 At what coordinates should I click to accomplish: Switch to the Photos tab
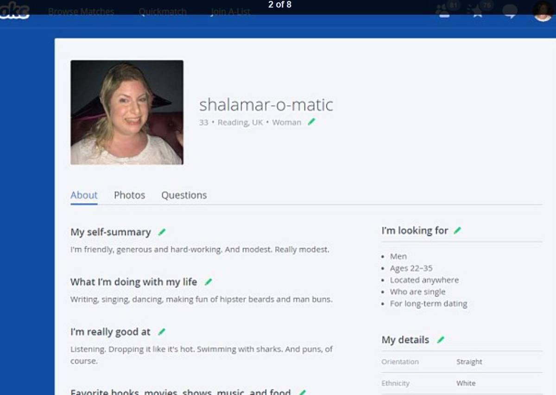pos(129,195)
